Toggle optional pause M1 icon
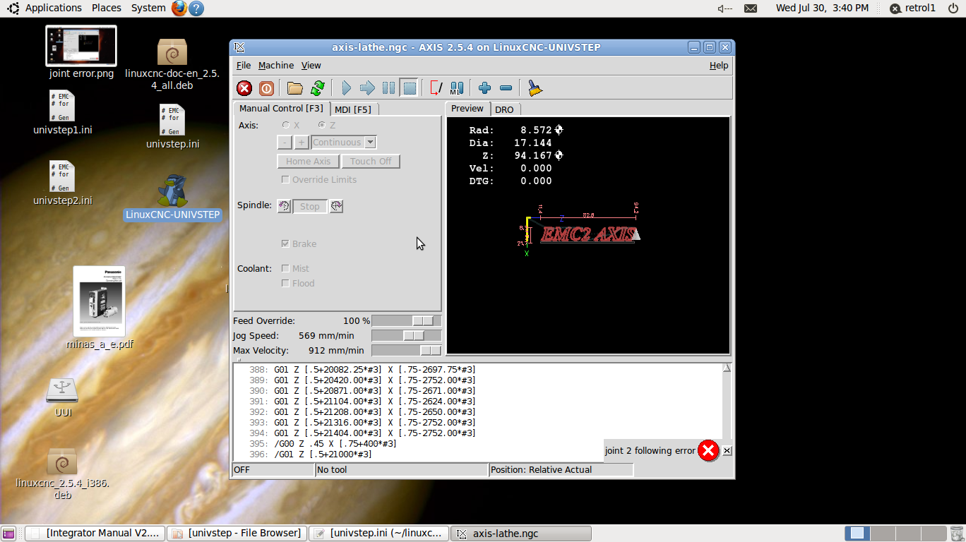 click(457, 88)
